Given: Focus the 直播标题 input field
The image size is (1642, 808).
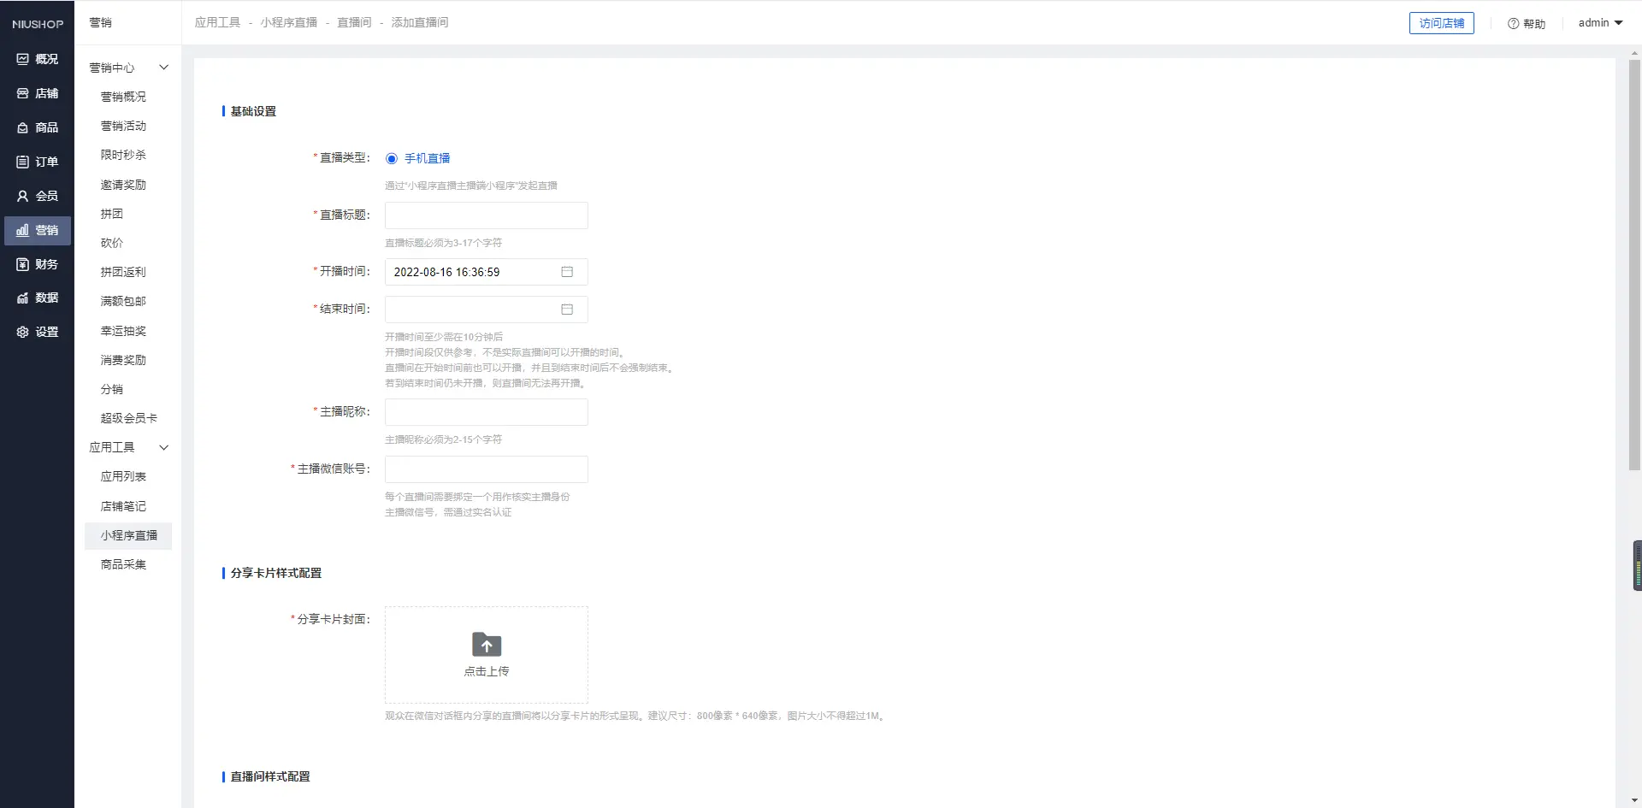Looking at the screenshot, I should [486, 215].
